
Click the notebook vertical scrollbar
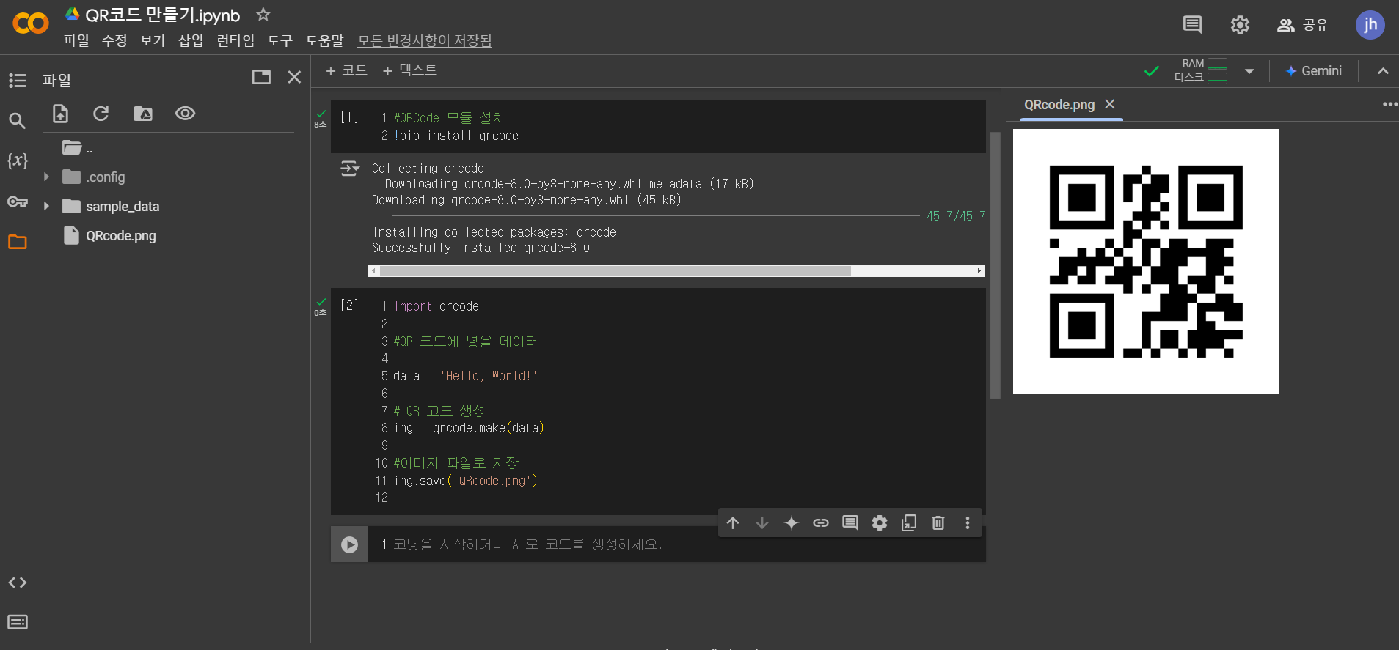(x=995, y=265)
